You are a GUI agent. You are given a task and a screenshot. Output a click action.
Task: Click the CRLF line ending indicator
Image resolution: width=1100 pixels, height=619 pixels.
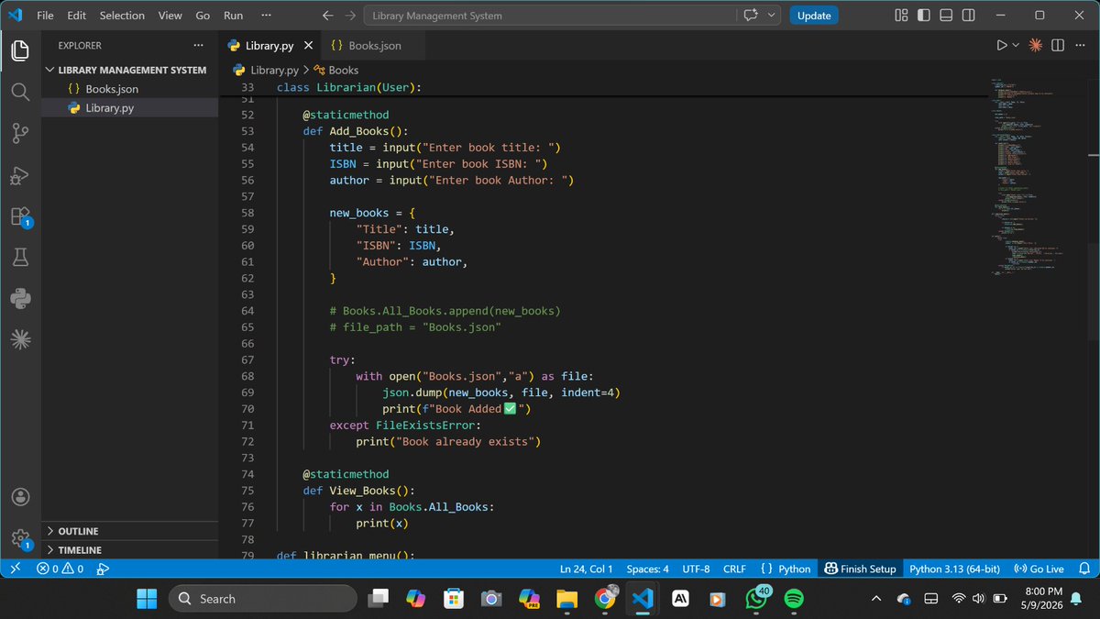pyautogui.click(x=734, y=569)
